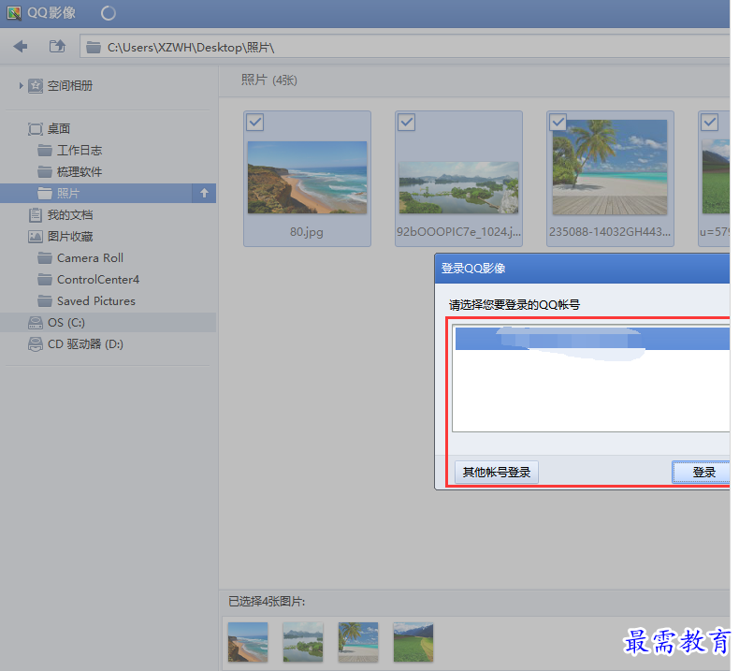
Task: Click the ControlCenter4 folder icon
Action: tap(45, 280)
